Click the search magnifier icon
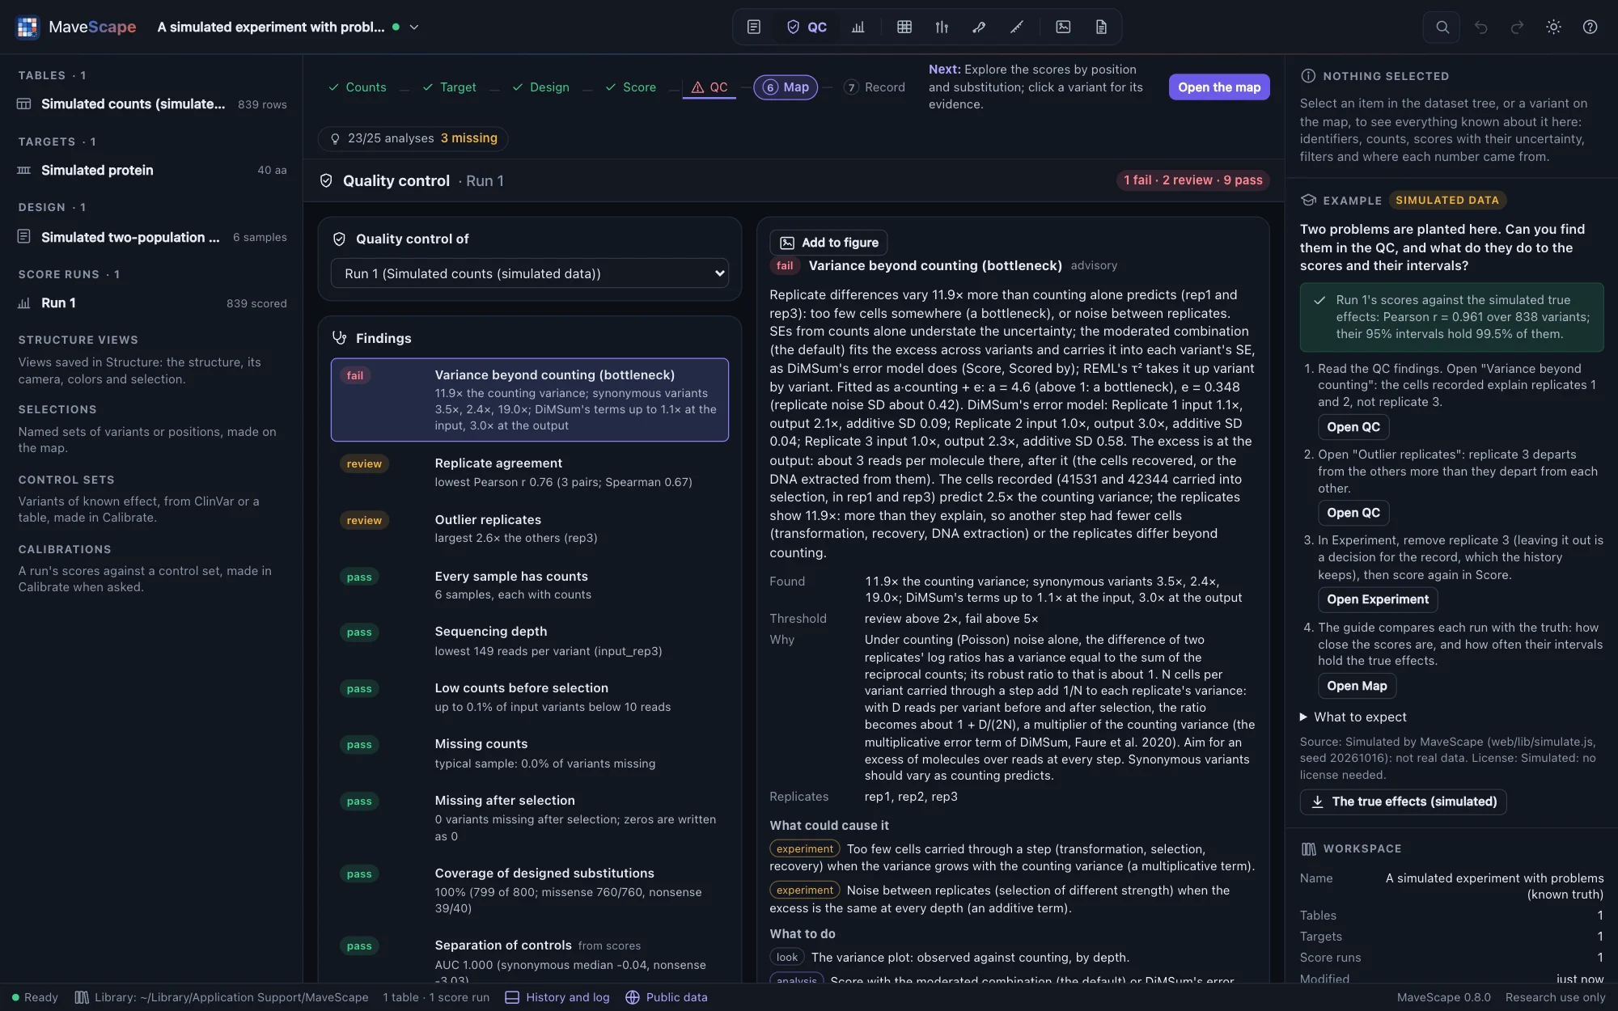The image size is (1618, 1011). pos(1442,27)
